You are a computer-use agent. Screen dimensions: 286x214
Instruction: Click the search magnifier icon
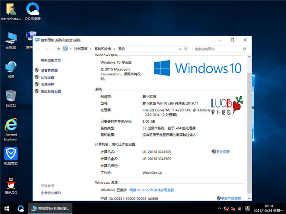(244, 49)
